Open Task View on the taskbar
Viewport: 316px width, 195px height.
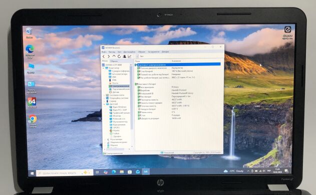tap(97, 172)
